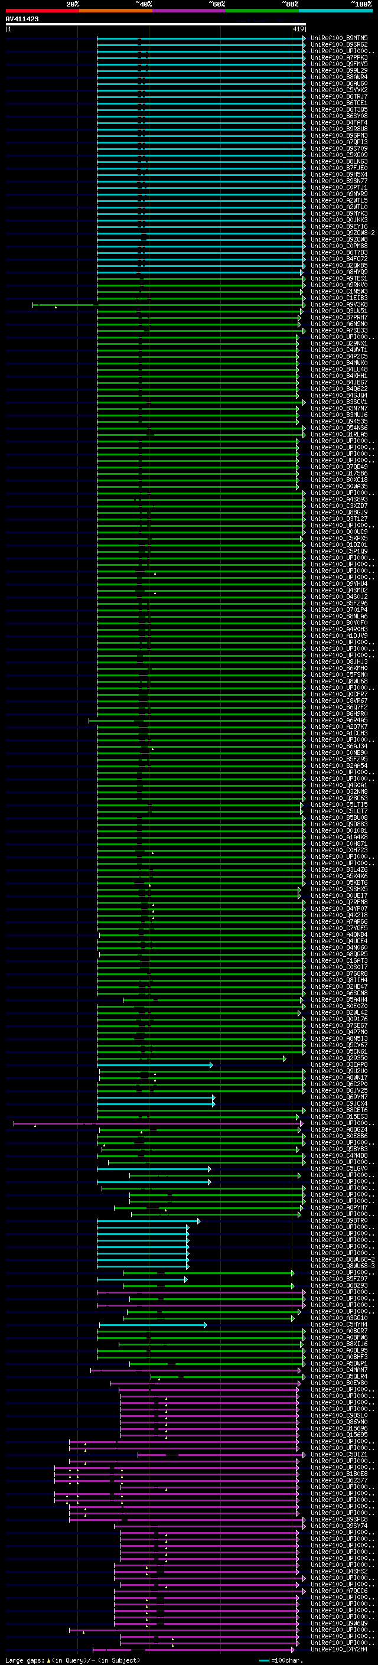Click the cyan =100char. scale swatch

click(x=263, y=1660)
